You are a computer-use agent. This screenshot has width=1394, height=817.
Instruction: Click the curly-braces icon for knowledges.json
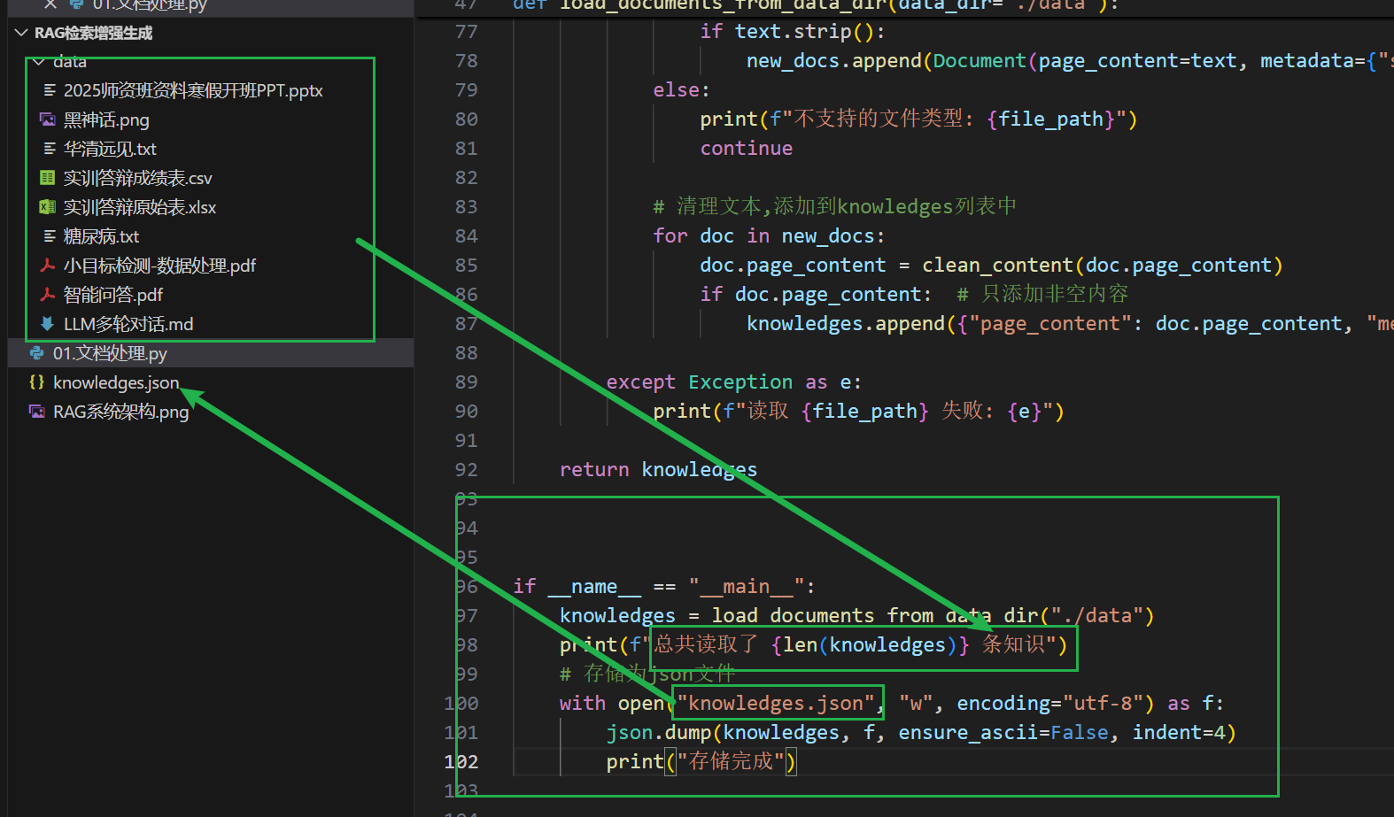(37, 382)
